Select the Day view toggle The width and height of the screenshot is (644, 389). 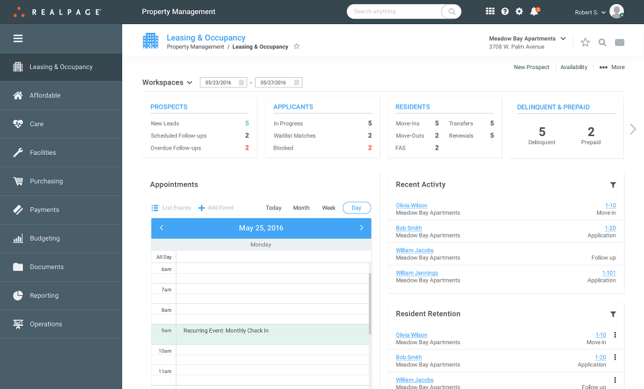pyautogui.click(x=356, y=208)
